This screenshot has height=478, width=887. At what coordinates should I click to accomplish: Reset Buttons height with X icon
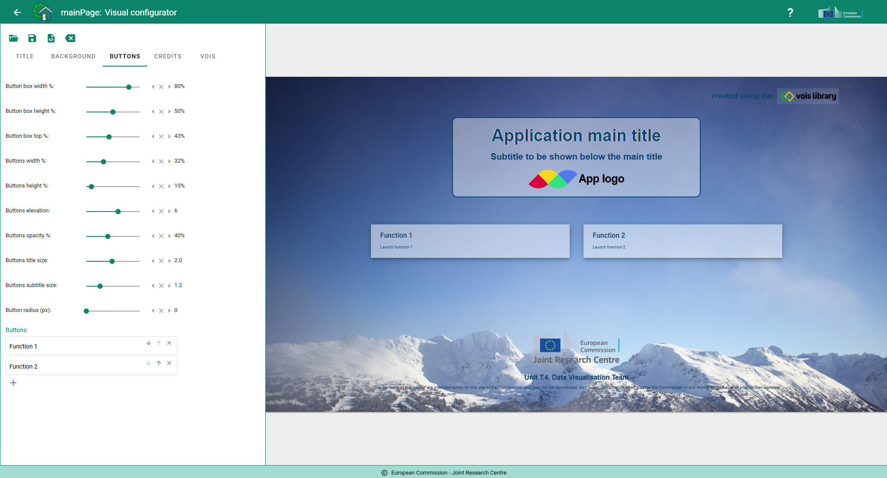click(x=161, y=186)
